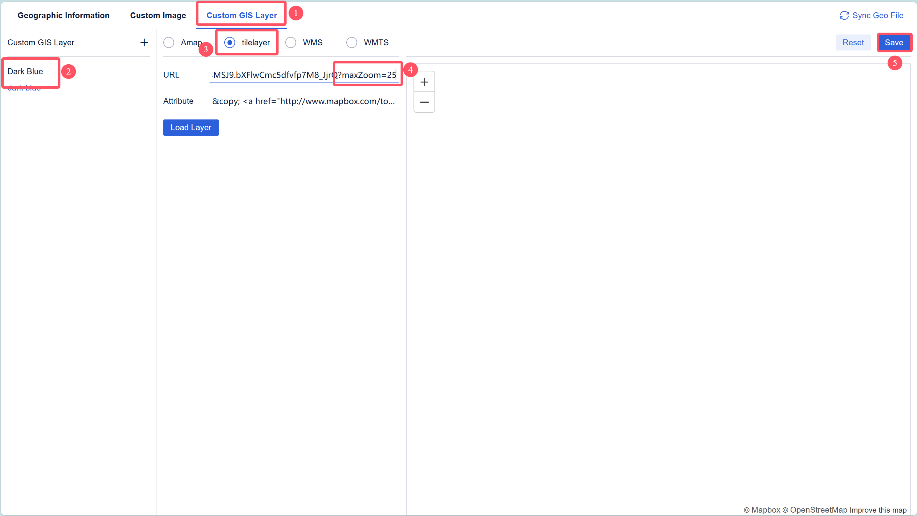Switch to the Custom Image tab
Image resolution: width=917 pixels, height=516 pixels.
(158, 15)
